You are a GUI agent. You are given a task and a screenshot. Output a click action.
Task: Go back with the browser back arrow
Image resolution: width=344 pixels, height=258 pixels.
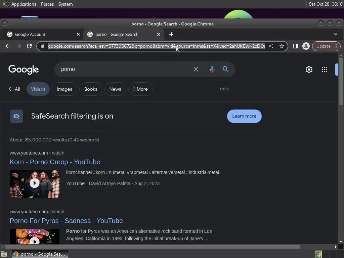click(8, 46)
